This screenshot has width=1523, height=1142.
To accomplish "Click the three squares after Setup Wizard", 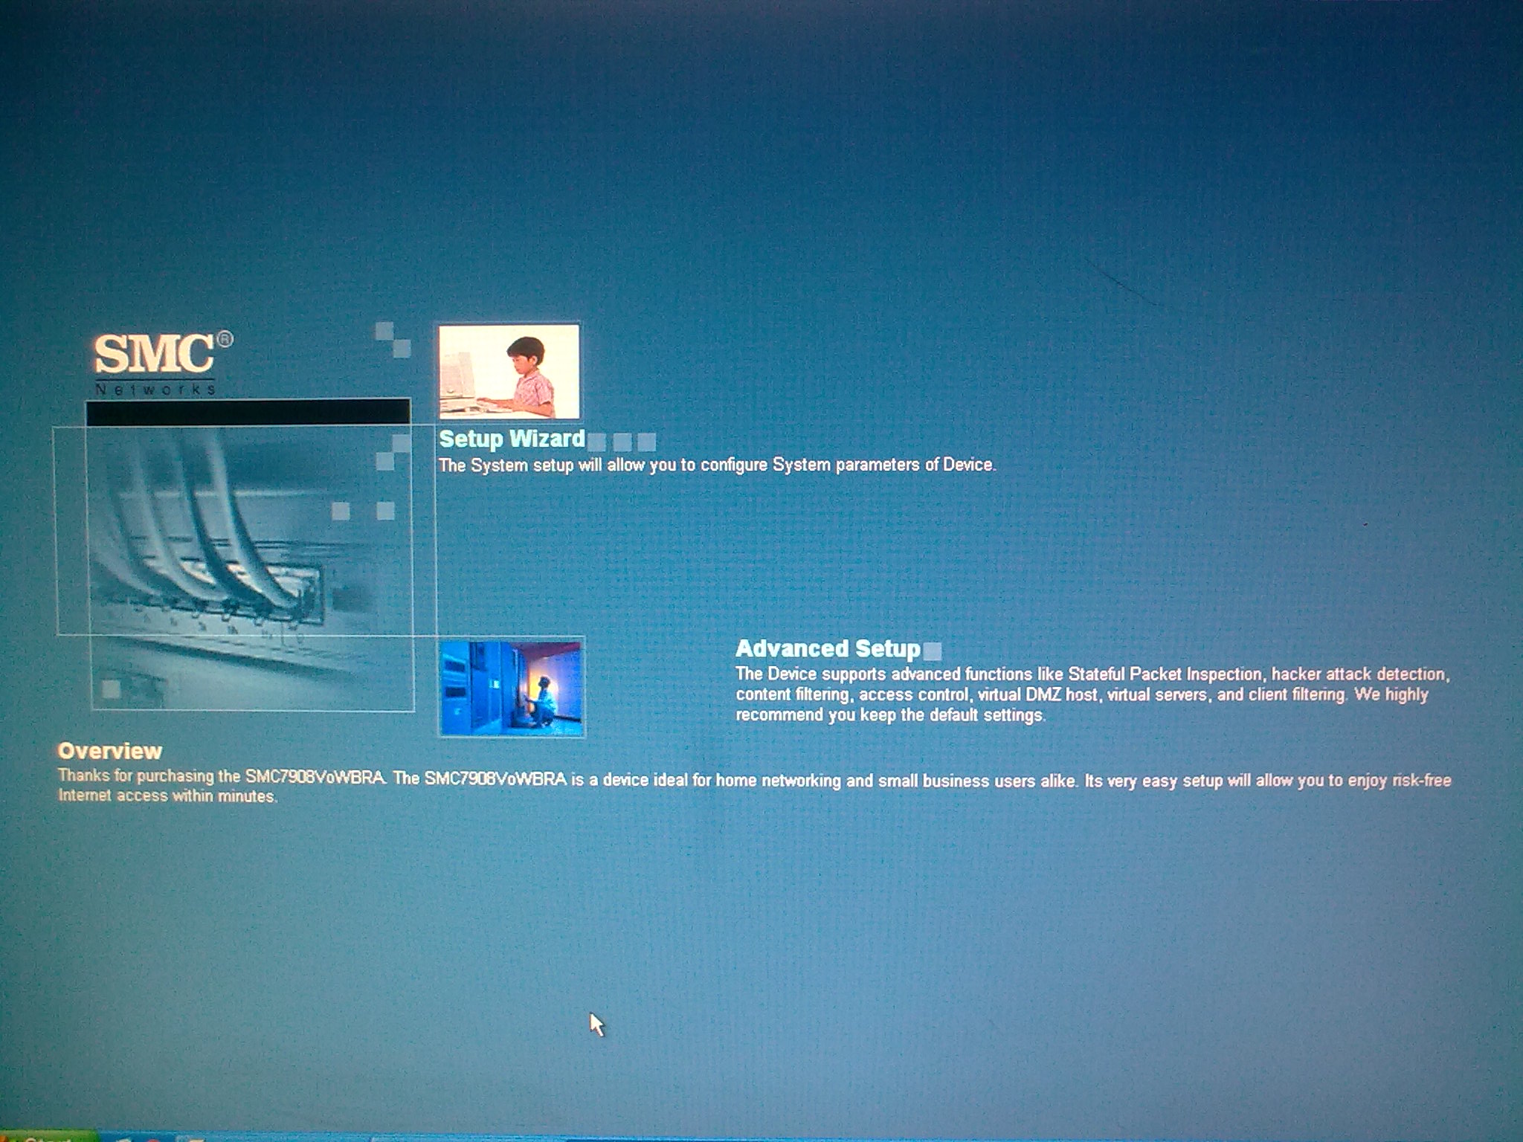I will tap(622, 442).
